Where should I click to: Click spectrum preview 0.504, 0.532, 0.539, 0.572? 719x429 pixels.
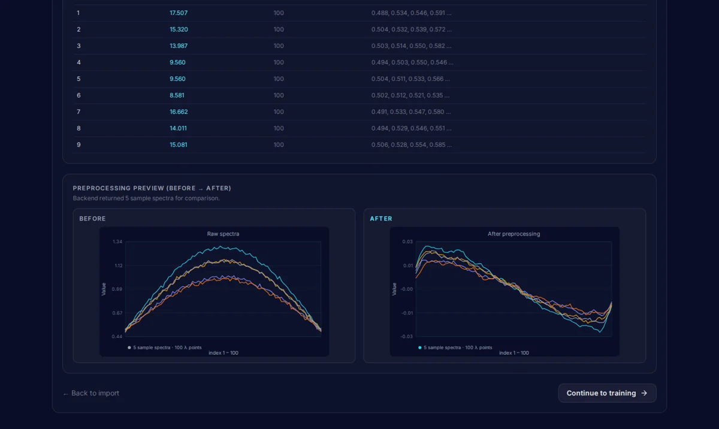(412, 29)
